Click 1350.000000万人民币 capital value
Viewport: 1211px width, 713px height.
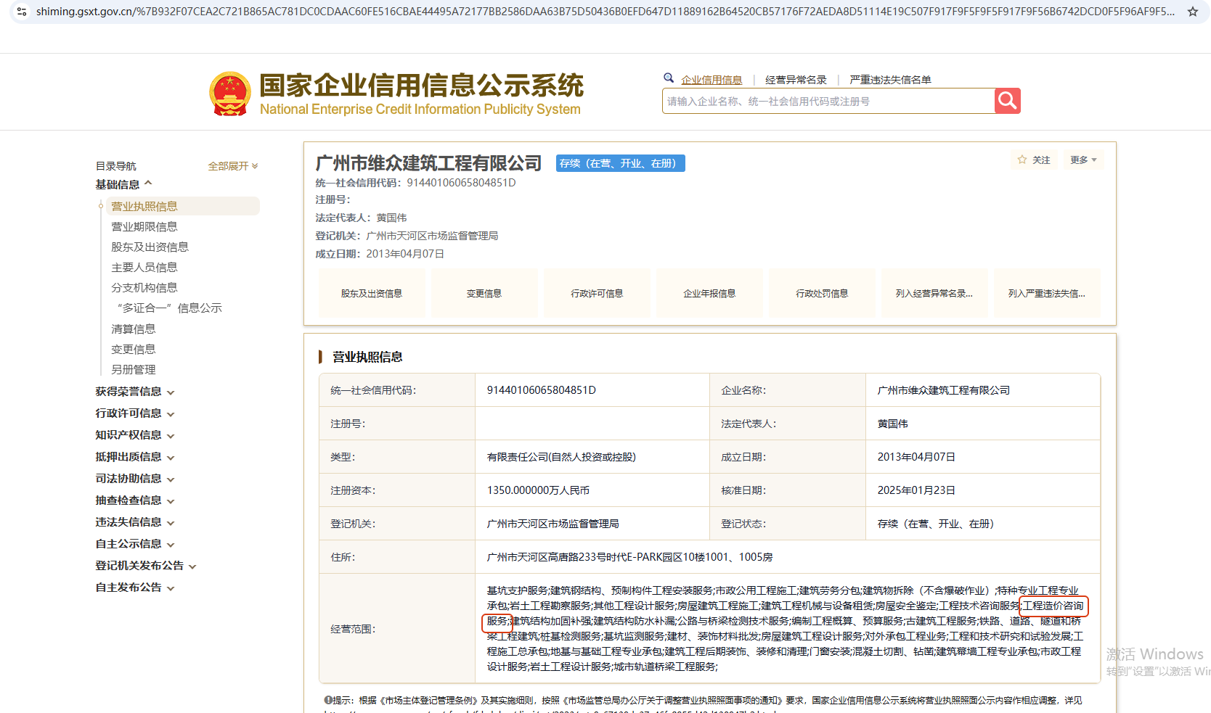538,490
